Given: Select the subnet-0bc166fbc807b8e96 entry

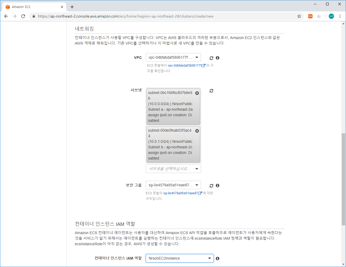Looking at the screenshot, I should [173, 107].
